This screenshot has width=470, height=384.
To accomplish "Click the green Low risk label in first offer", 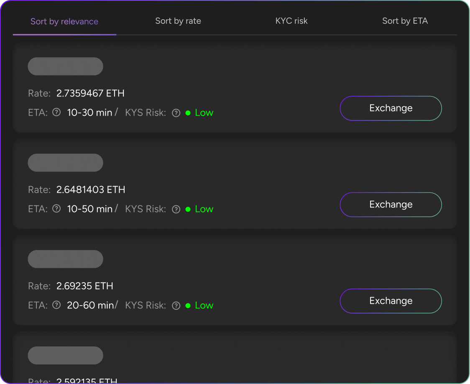I will point(204,113).
